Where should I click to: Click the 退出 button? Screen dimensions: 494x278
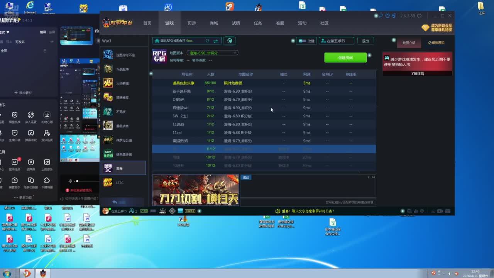coord(365,41)
